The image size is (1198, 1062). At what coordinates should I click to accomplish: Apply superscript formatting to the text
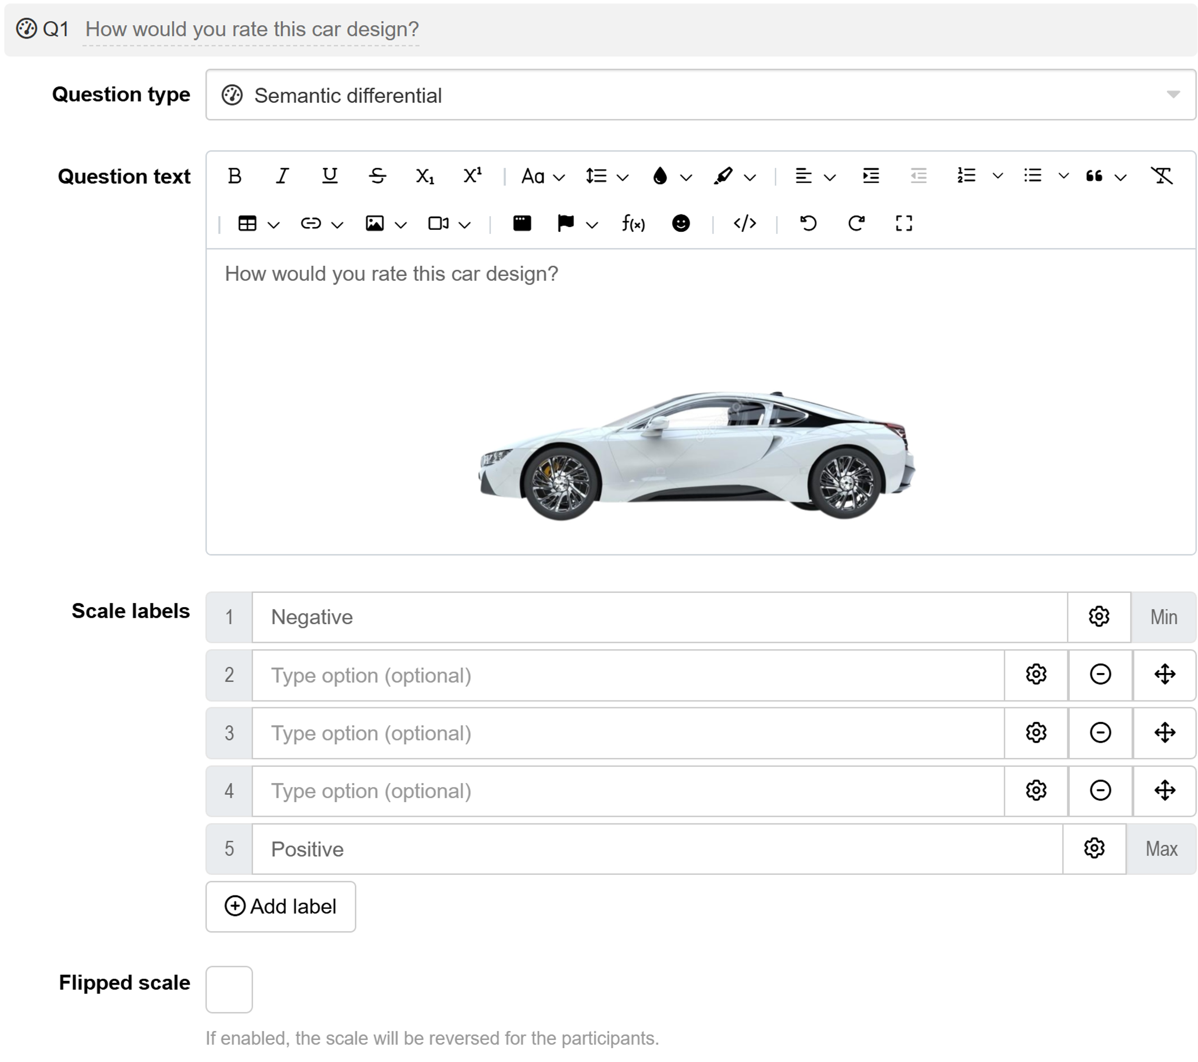472,175
